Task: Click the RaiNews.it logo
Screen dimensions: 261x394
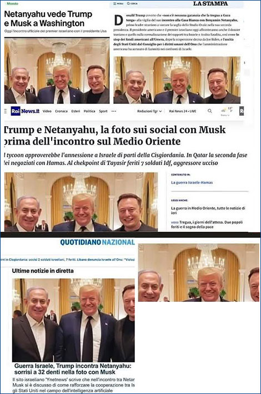Action: pos(25,111)
